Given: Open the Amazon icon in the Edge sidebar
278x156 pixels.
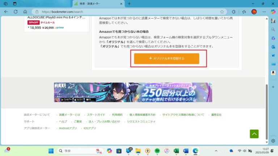Looking at the screenshot, I should pos(273,73).
